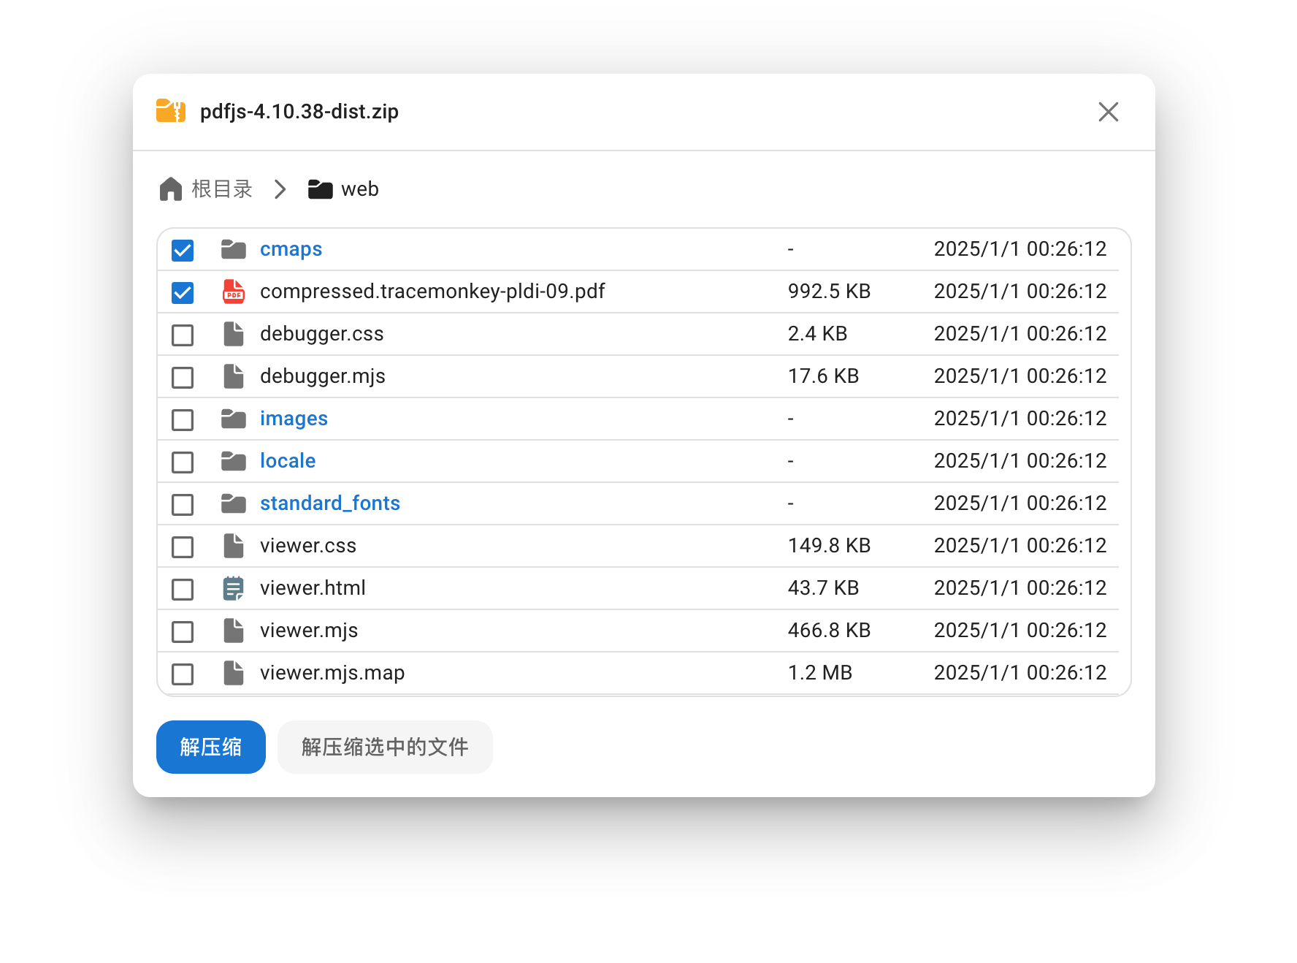The image size is (1297, 963).
Task: Click the file icon next to viewer.mjs.map
Action: click(x=233, y=673)
